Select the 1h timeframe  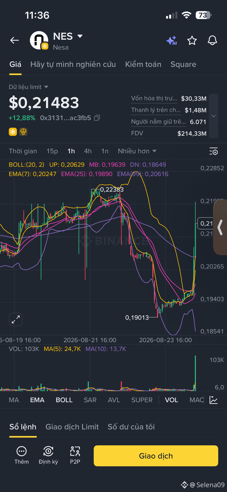71,151
